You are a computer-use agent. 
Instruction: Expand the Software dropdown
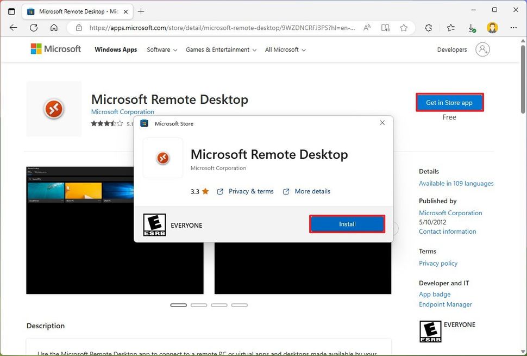coord(161,49)
